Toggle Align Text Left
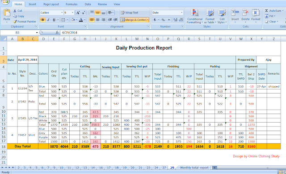This screenshot has height=174, width=286. pyautogui.click(x=92, y=20)
